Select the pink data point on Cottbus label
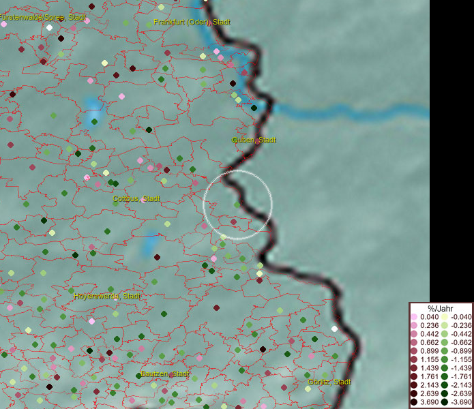The image size is (474, 409). tap(143, 200)
